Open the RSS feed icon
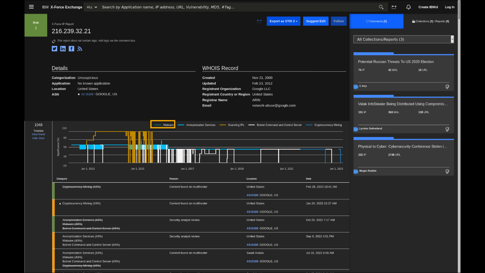This screenshot has height=273, width=485. tap(80, 49)
